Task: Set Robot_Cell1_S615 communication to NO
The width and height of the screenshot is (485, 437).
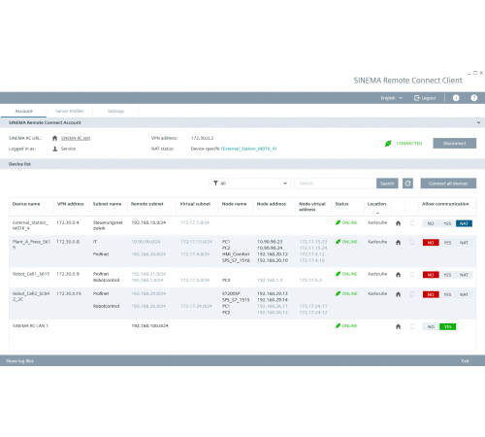Action: 431,275
